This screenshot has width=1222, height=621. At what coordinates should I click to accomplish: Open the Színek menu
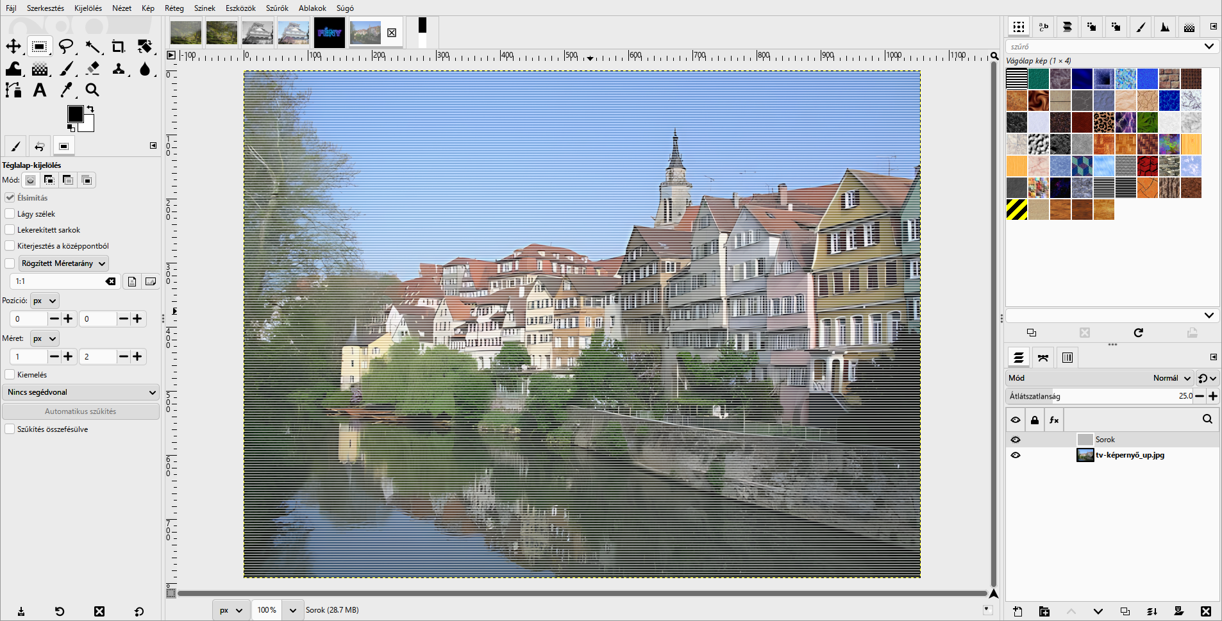[205, 8]
